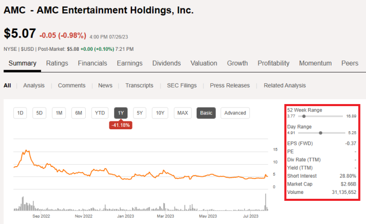The width and height of the screenshot is (366, 224).
Task: Show the Comments section
Action: (x=71, y=85)
